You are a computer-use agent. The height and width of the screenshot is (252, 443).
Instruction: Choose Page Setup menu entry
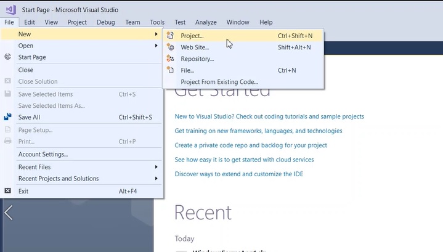point(81,130)
